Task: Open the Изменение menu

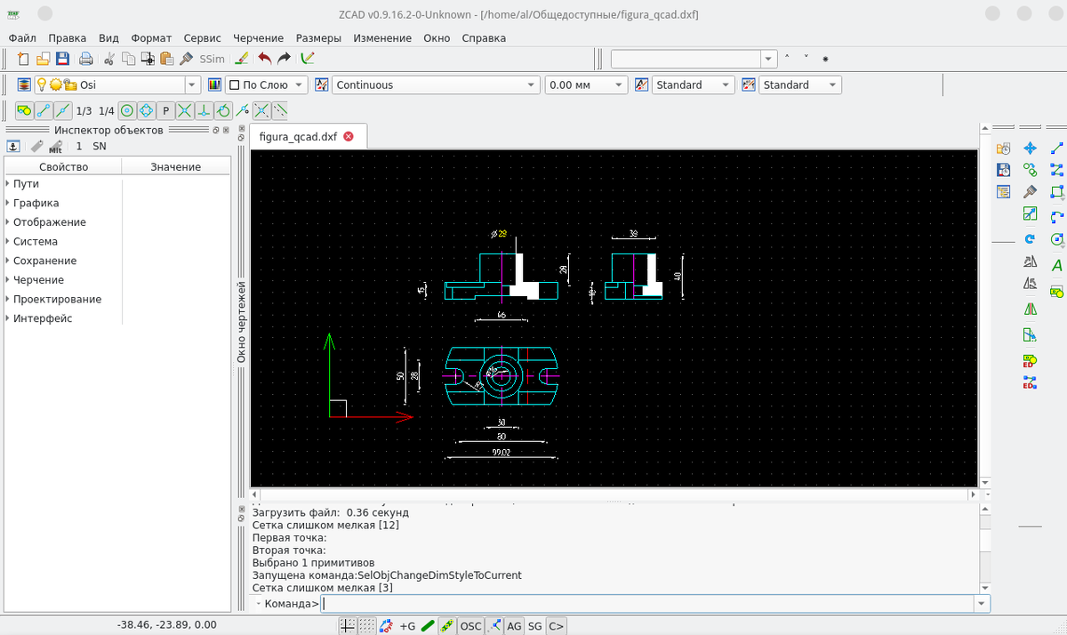Action: click(382, 38)
